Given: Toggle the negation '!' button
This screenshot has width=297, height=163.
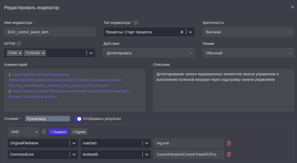Looking at the screenshot, I should point(44,132).
